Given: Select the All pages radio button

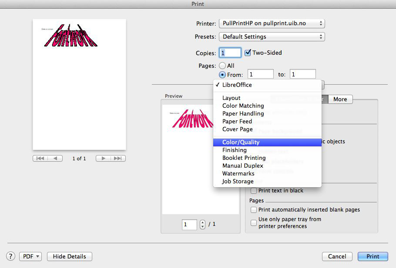Looking at the screenshot, I should 222,66.
